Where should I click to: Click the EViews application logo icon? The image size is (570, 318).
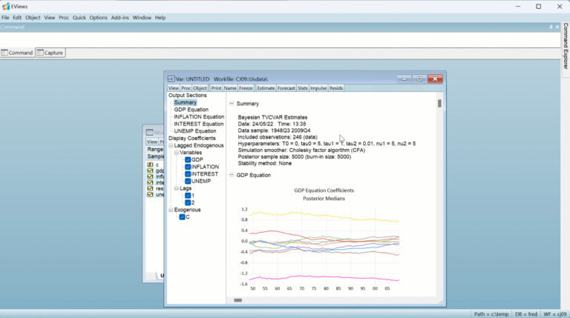pyautogui.click(x=6, y=6)
